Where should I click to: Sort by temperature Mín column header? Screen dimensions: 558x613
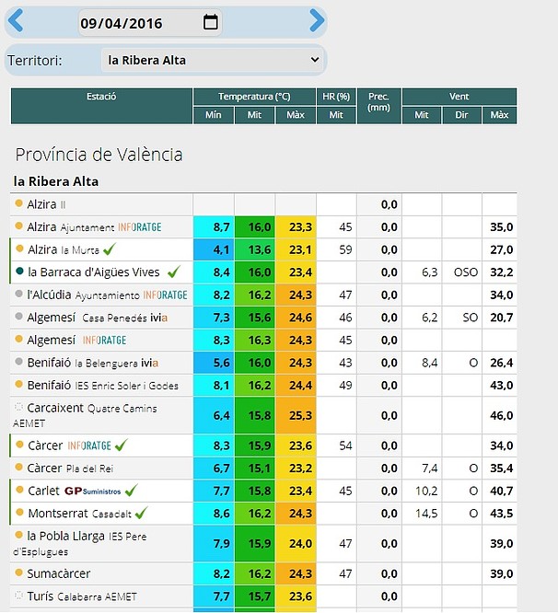click(x=214, y=115)
